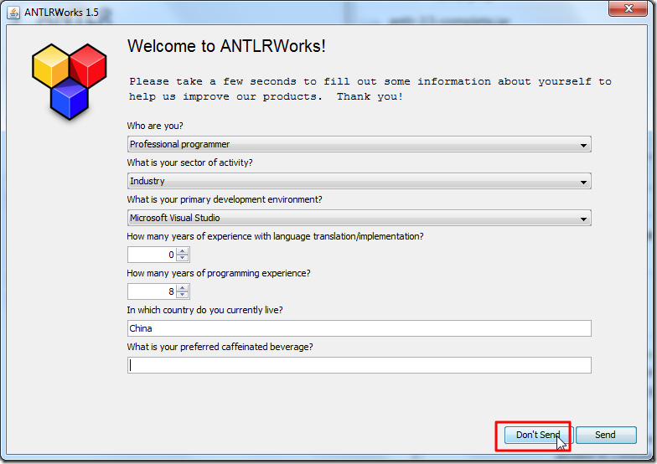657x464 pixels.
Task: Increment the years of programming experience
Action: tap(183, 288)
